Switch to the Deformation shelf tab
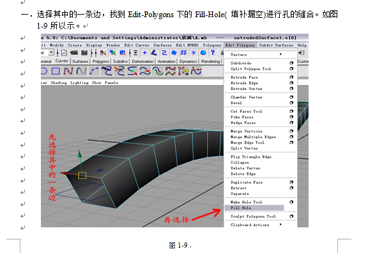Viewport: 391px width, 256px height. [142, 61]
